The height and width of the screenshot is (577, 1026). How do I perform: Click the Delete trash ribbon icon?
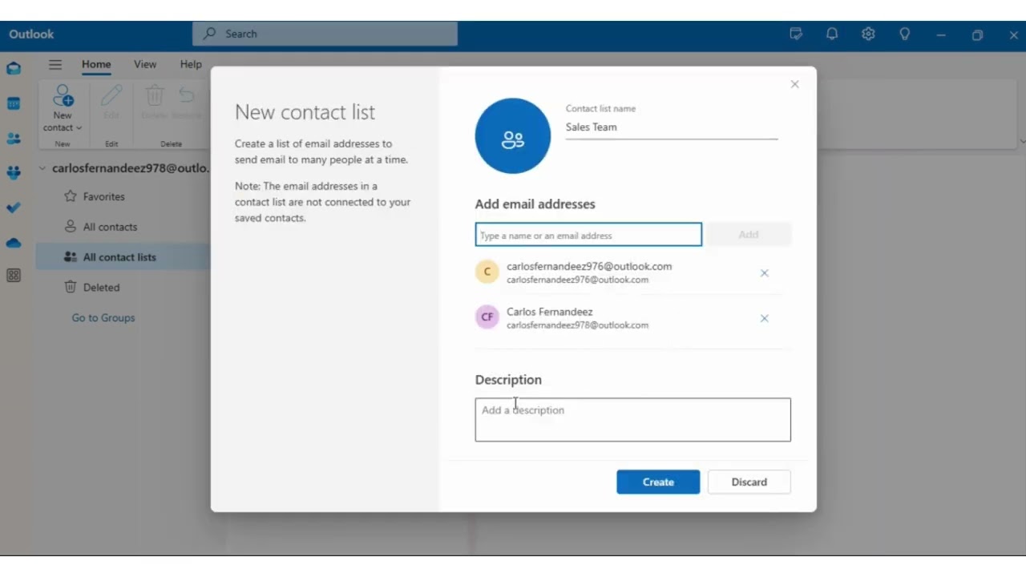155,96
